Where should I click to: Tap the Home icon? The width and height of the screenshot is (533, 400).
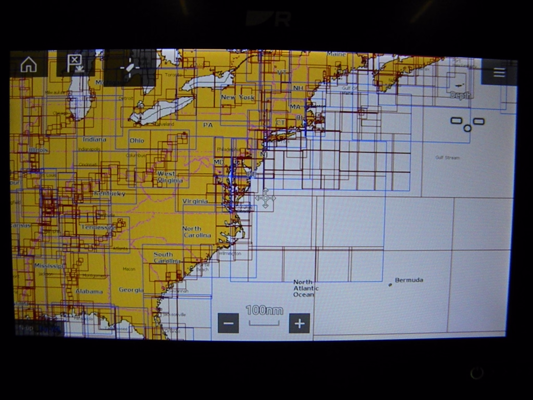coord(29,64)
